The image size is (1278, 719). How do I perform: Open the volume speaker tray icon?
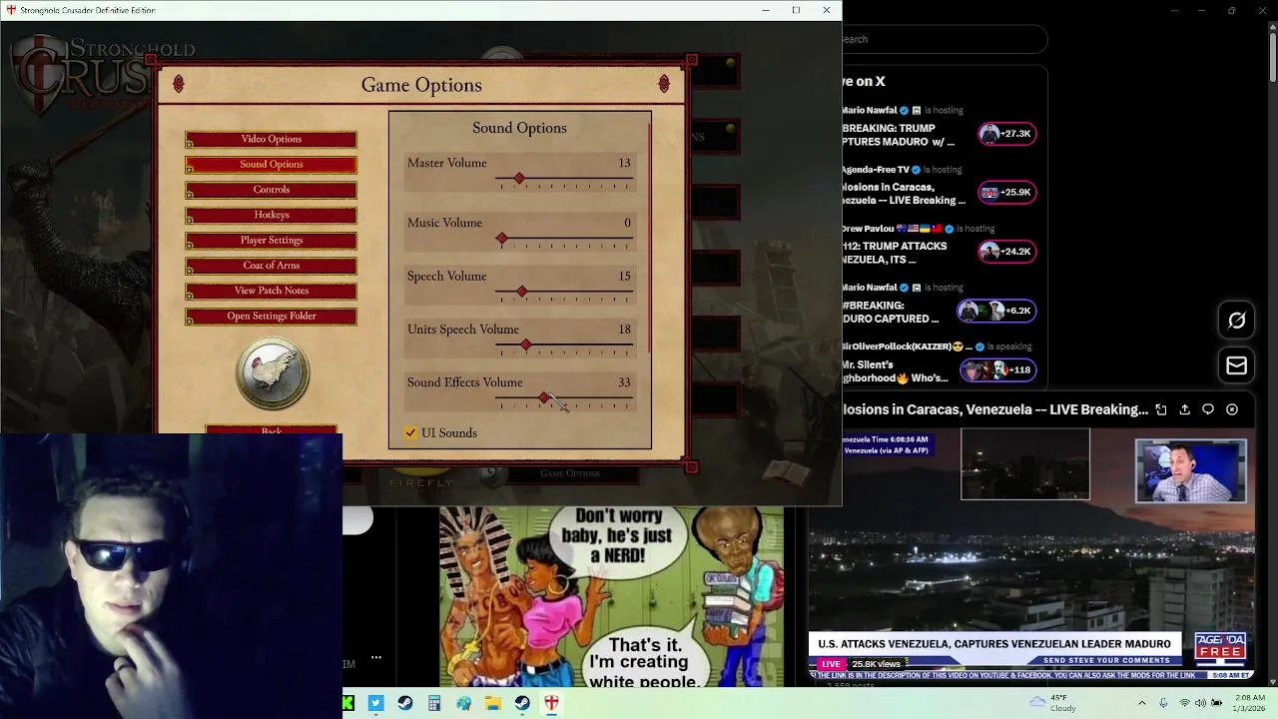point(1201,703)
